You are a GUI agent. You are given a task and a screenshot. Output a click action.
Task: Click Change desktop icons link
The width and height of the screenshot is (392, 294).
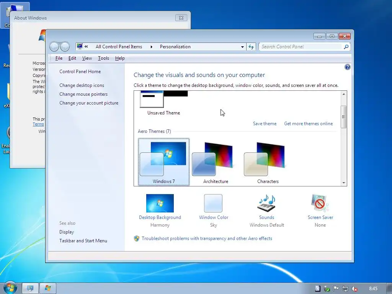82,85
